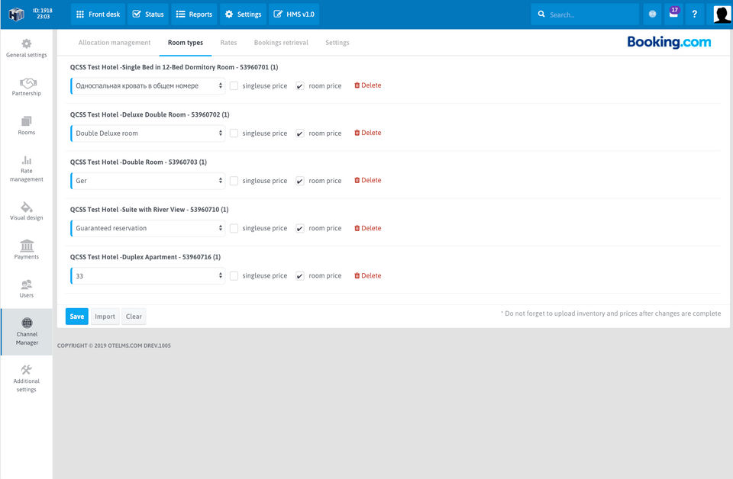Open room dropdown showing 33
This screenshot has height=479, width=733.
pos(147,276)
